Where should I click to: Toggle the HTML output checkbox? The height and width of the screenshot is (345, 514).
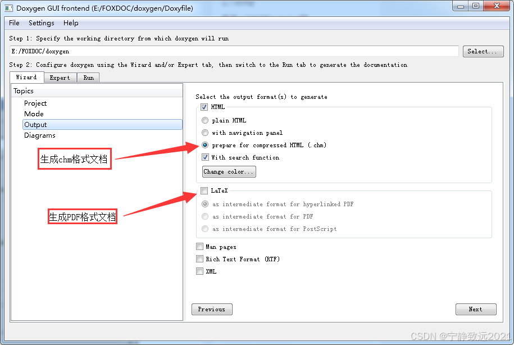point(204,107)
